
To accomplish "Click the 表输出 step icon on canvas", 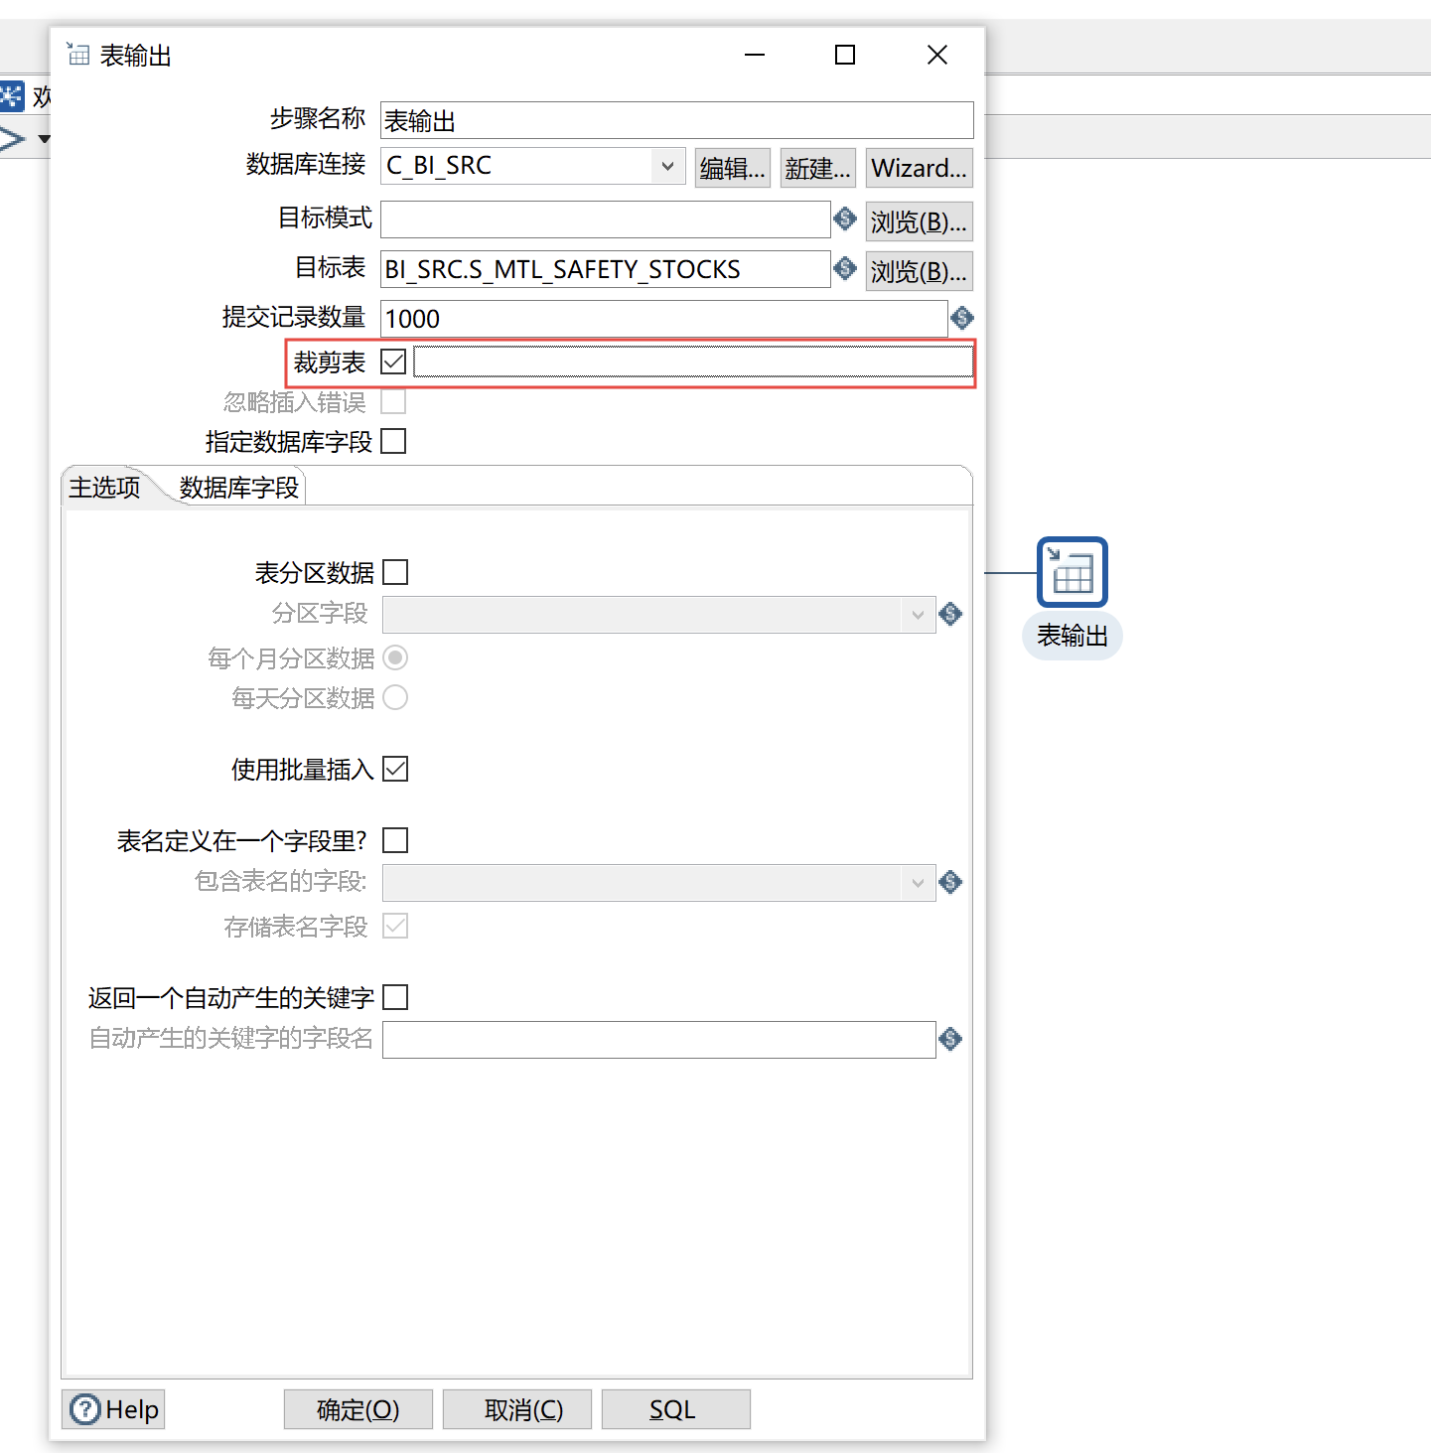I will pyautogui.click(x=1072, y=572).
